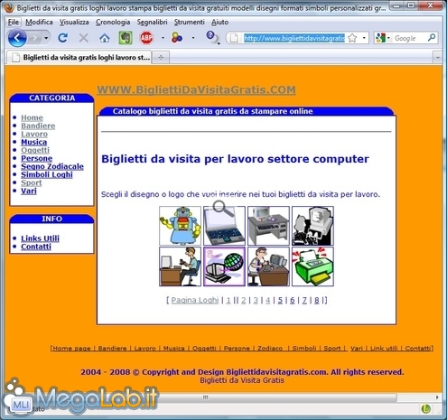Choose the blue robot logo thumbnail

click(180, 226)
